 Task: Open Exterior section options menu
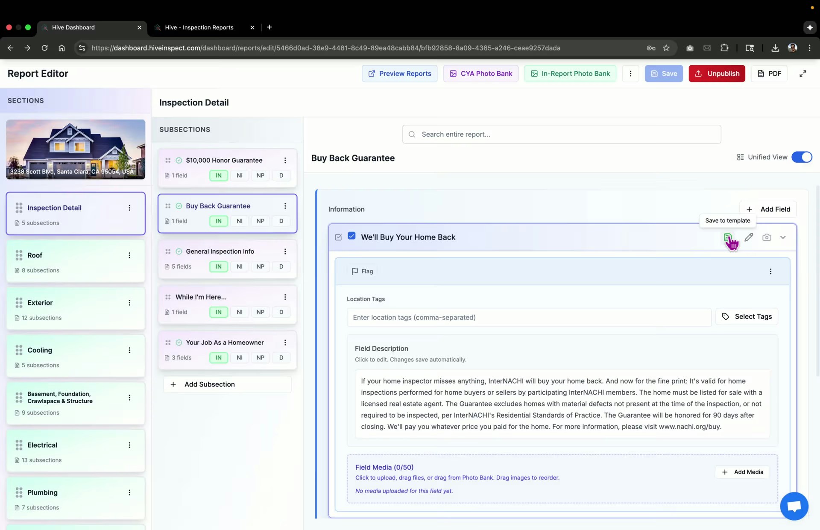click(129, 303)
